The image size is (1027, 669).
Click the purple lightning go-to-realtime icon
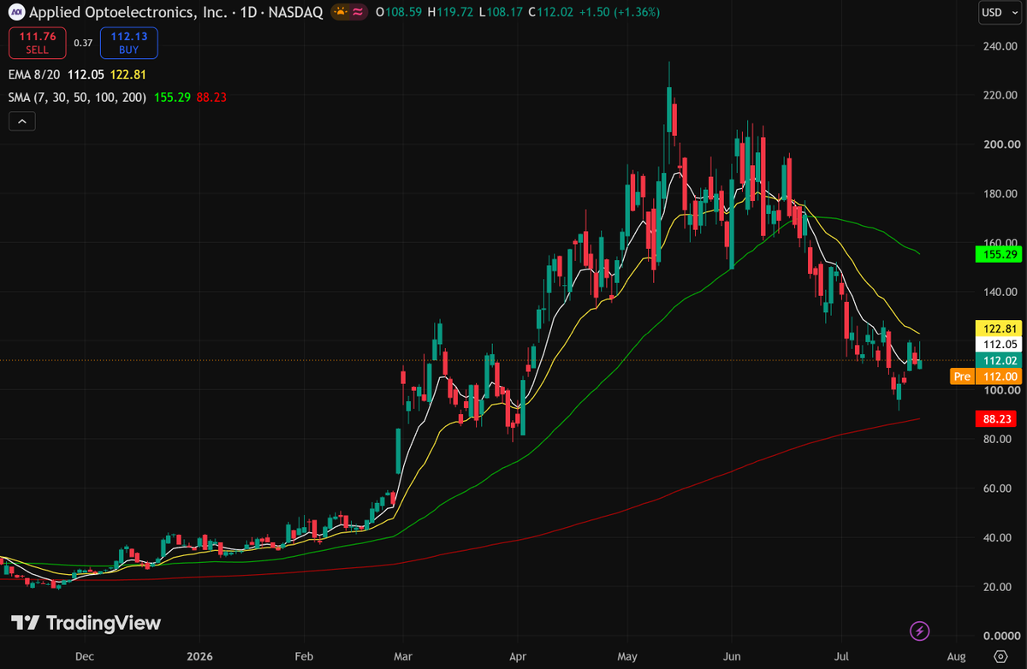click(919, 631)
